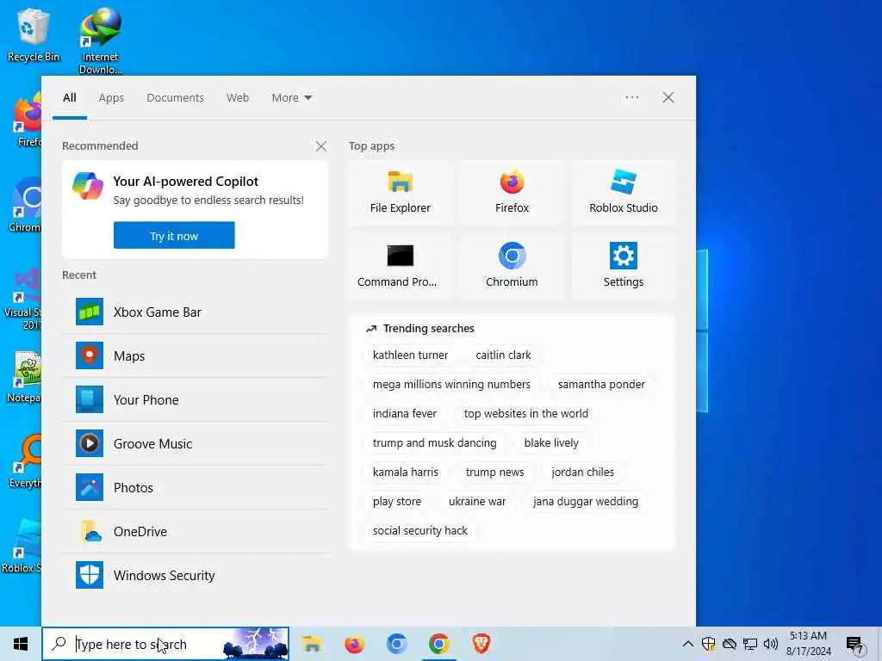
Task: Open notification center icon
Action: (x=855, y=644)
